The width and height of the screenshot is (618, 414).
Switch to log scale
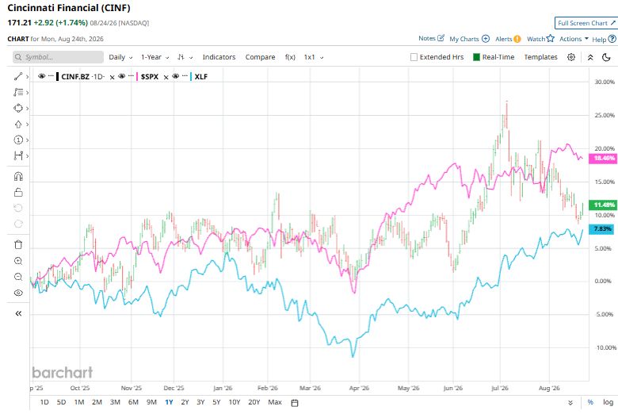pyautogui.click(x=608, y=402)
